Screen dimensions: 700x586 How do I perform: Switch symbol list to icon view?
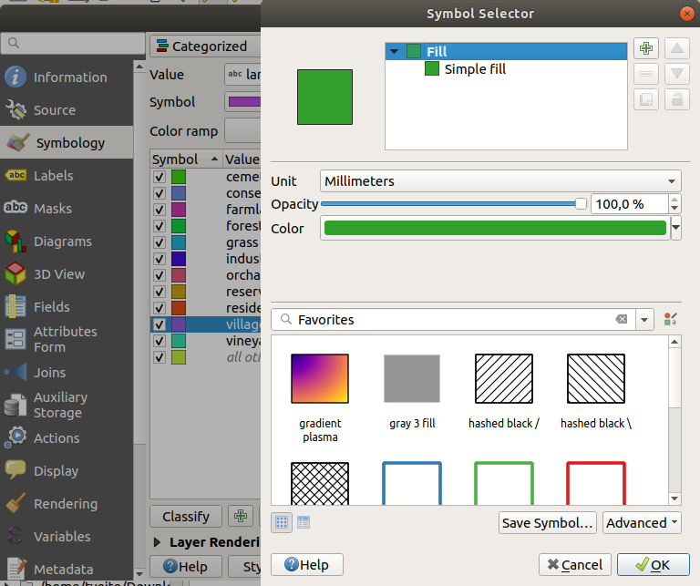coord(282,522)
